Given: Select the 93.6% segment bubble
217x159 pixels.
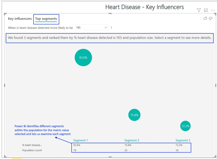Looking at the screenshot, I should (83, 57).
